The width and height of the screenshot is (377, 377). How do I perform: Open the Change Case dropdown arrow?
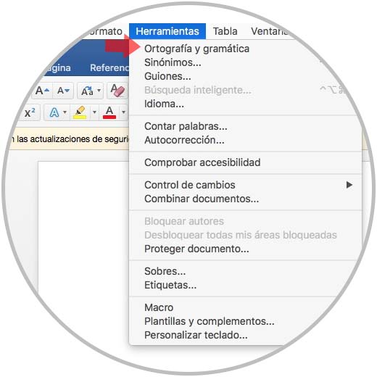point(99,91)
